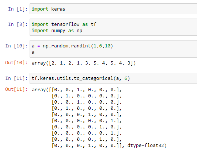
Task: Click the Out[11] prompt label
Action: (16, 89)
